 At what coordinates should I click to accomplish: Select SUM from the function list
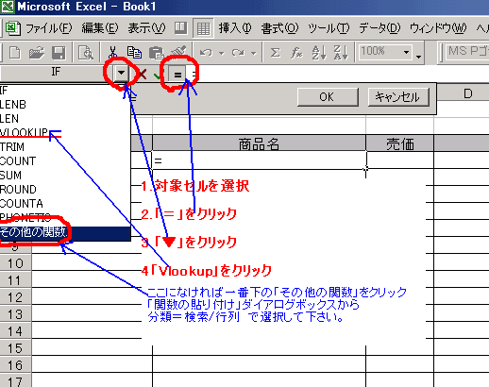coord(65,176)
